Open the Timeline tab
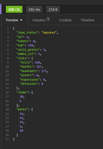This screenshot has width=103, height=149. tap(87, 20)
